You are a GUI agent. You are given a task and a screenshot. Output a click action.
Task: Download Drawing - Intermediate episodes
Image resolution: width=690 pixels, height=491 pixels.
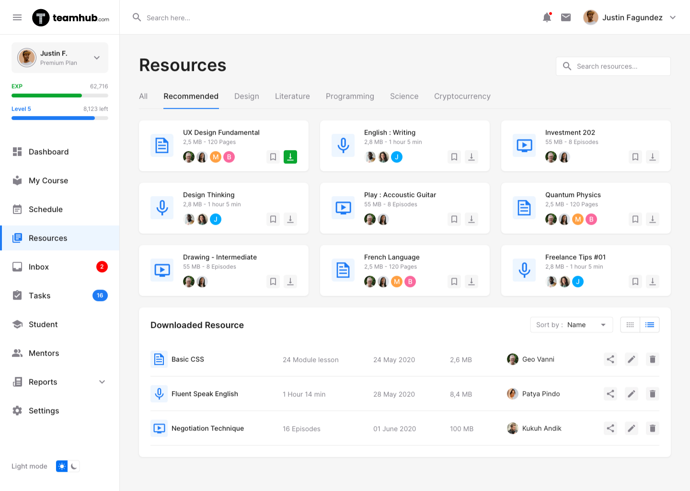tap(290, 281)
